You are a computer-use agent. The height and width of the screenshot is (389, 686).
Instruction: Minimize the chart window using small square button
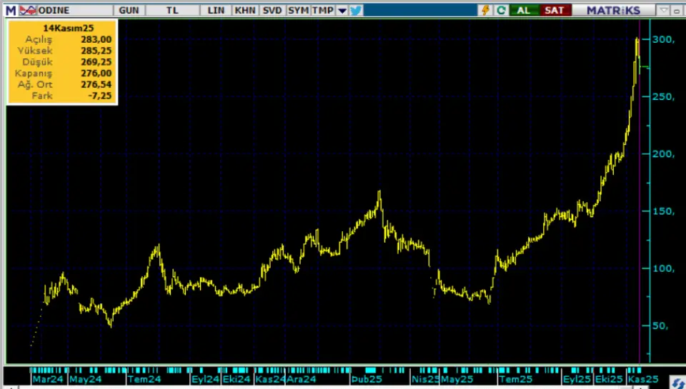click(x=677, y=10)
